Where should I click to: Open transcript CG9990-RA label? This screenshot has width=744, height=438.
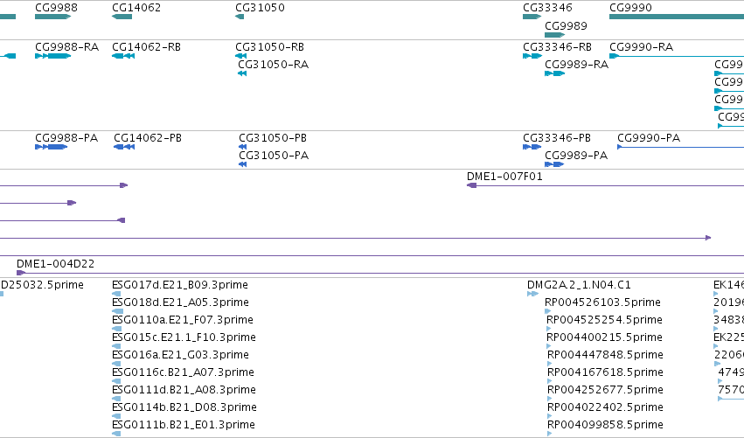click(641, 47)
